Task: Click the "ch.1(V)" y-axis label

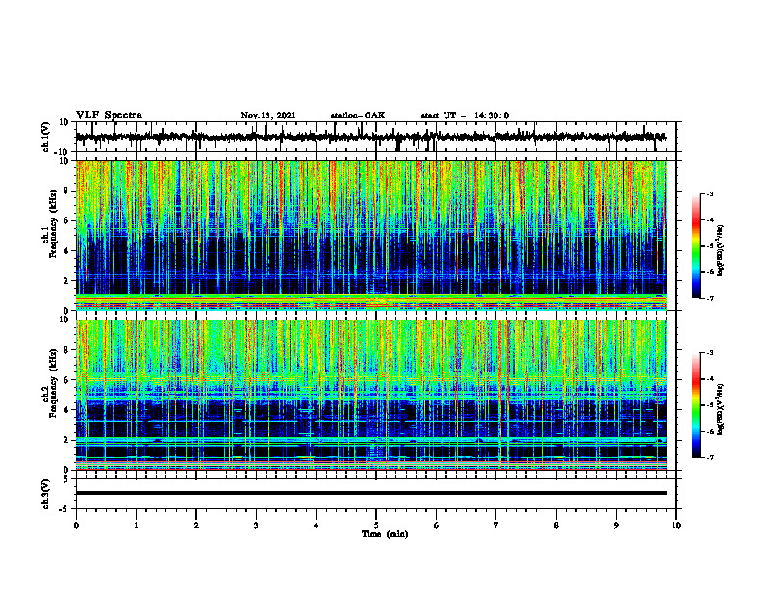Action: pyautogui.click(x=46, y=137)
